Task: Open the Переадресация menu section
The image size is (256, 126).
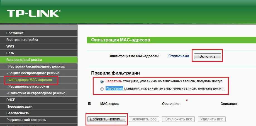Action: click(19, 106)
